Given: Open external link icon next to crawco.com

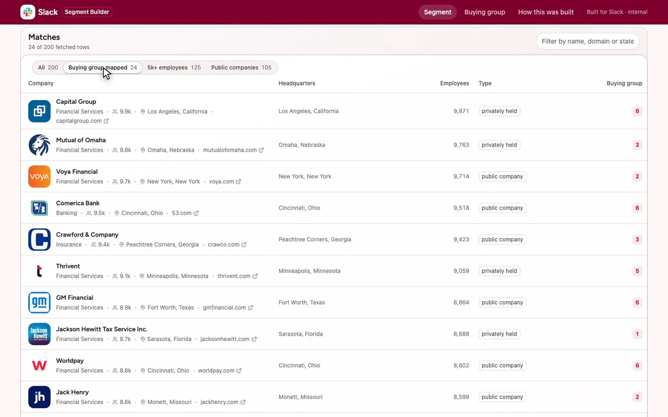Looking at the screenshot, I should coord(244,245).
